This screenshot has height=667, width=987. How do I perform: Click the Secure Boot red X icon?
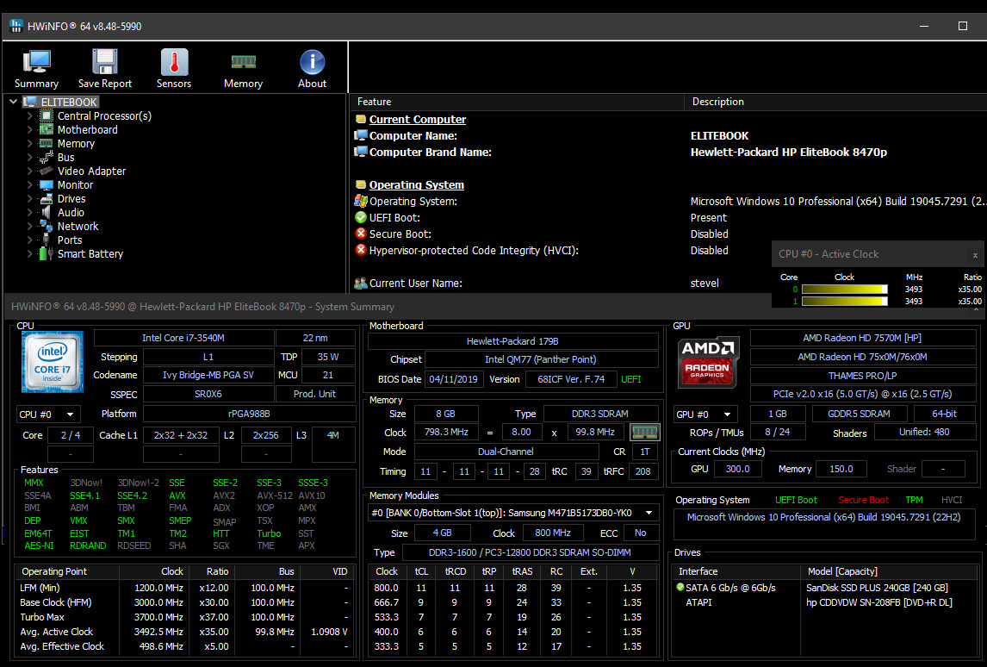[x=361, y=234]
